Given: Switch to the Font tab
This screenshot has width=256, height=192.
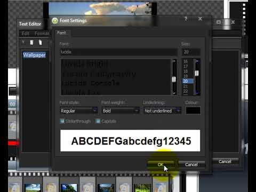Looking at the screenshot, I should coord(61,33).
